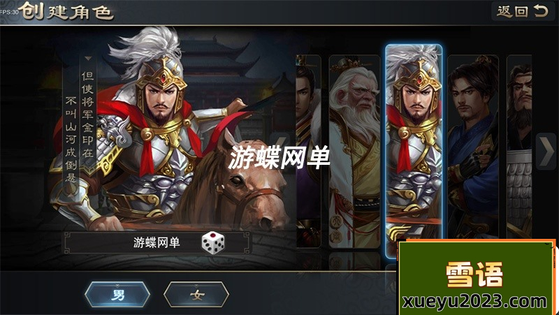Click the 游蝶网单 name input field
Image resolution: width=559 pixels, height=315 pixels.
[x=157, y=242]
